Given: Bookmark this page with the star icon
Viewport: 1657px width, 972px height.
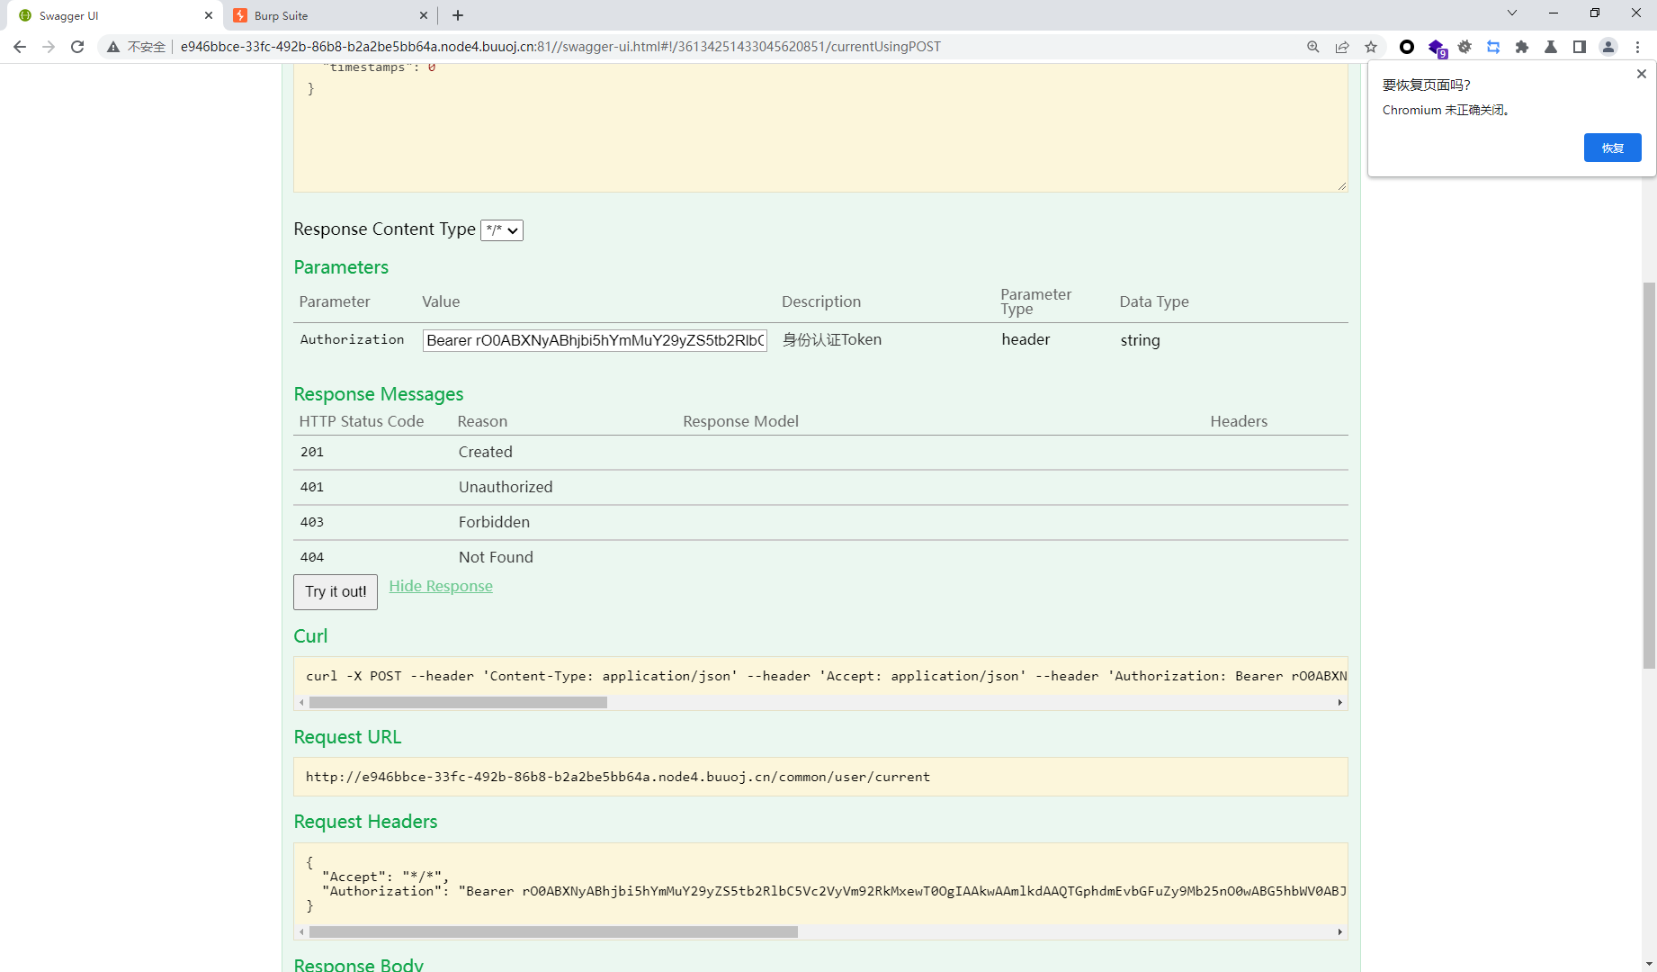Looking at the screenshot, I should (1371, 47).
